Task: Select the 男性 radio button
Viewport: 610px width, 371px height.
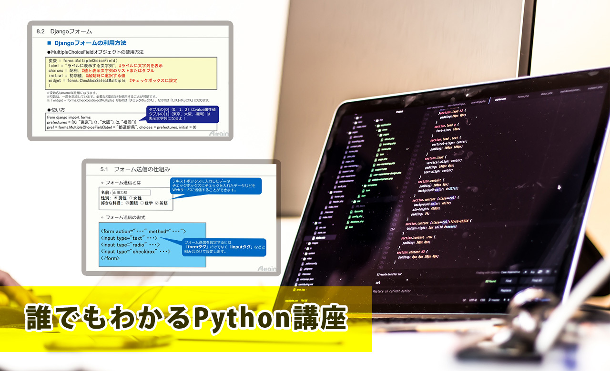Action: pyautogui.click(x=116, y=198)
